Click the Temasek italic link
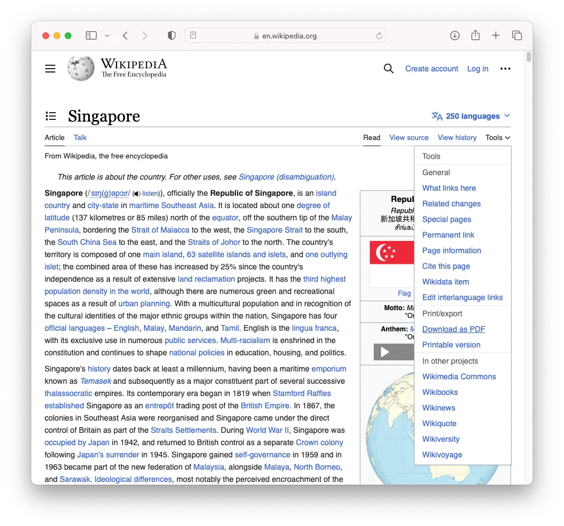This screenshot has height=526, width=564. point(96,381)
